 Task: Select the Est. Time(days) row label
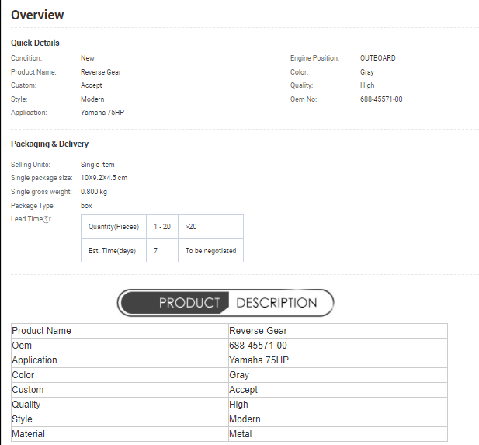[x=112, y=251]
